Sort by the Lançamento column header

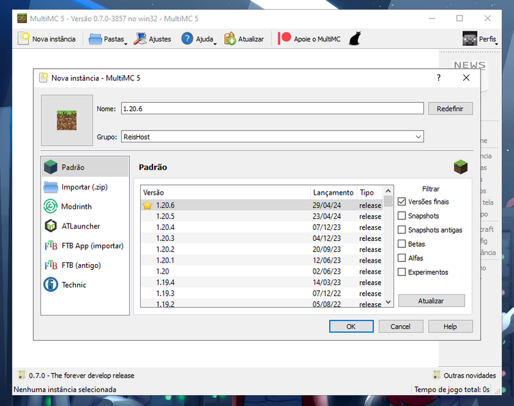(333, 192)
